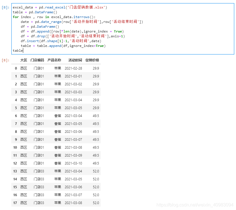Select price 49.5 in row 6
The height and width of the screenshot is (210, 236).
(96, 116)
